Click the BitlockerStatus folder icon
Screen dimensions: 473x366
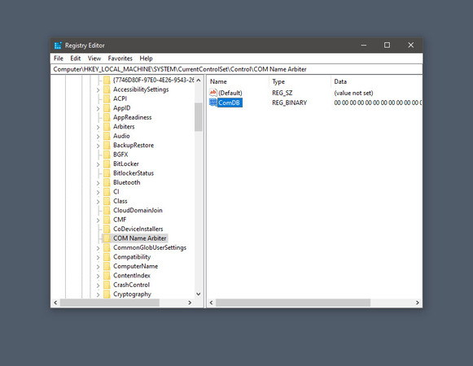107,173
